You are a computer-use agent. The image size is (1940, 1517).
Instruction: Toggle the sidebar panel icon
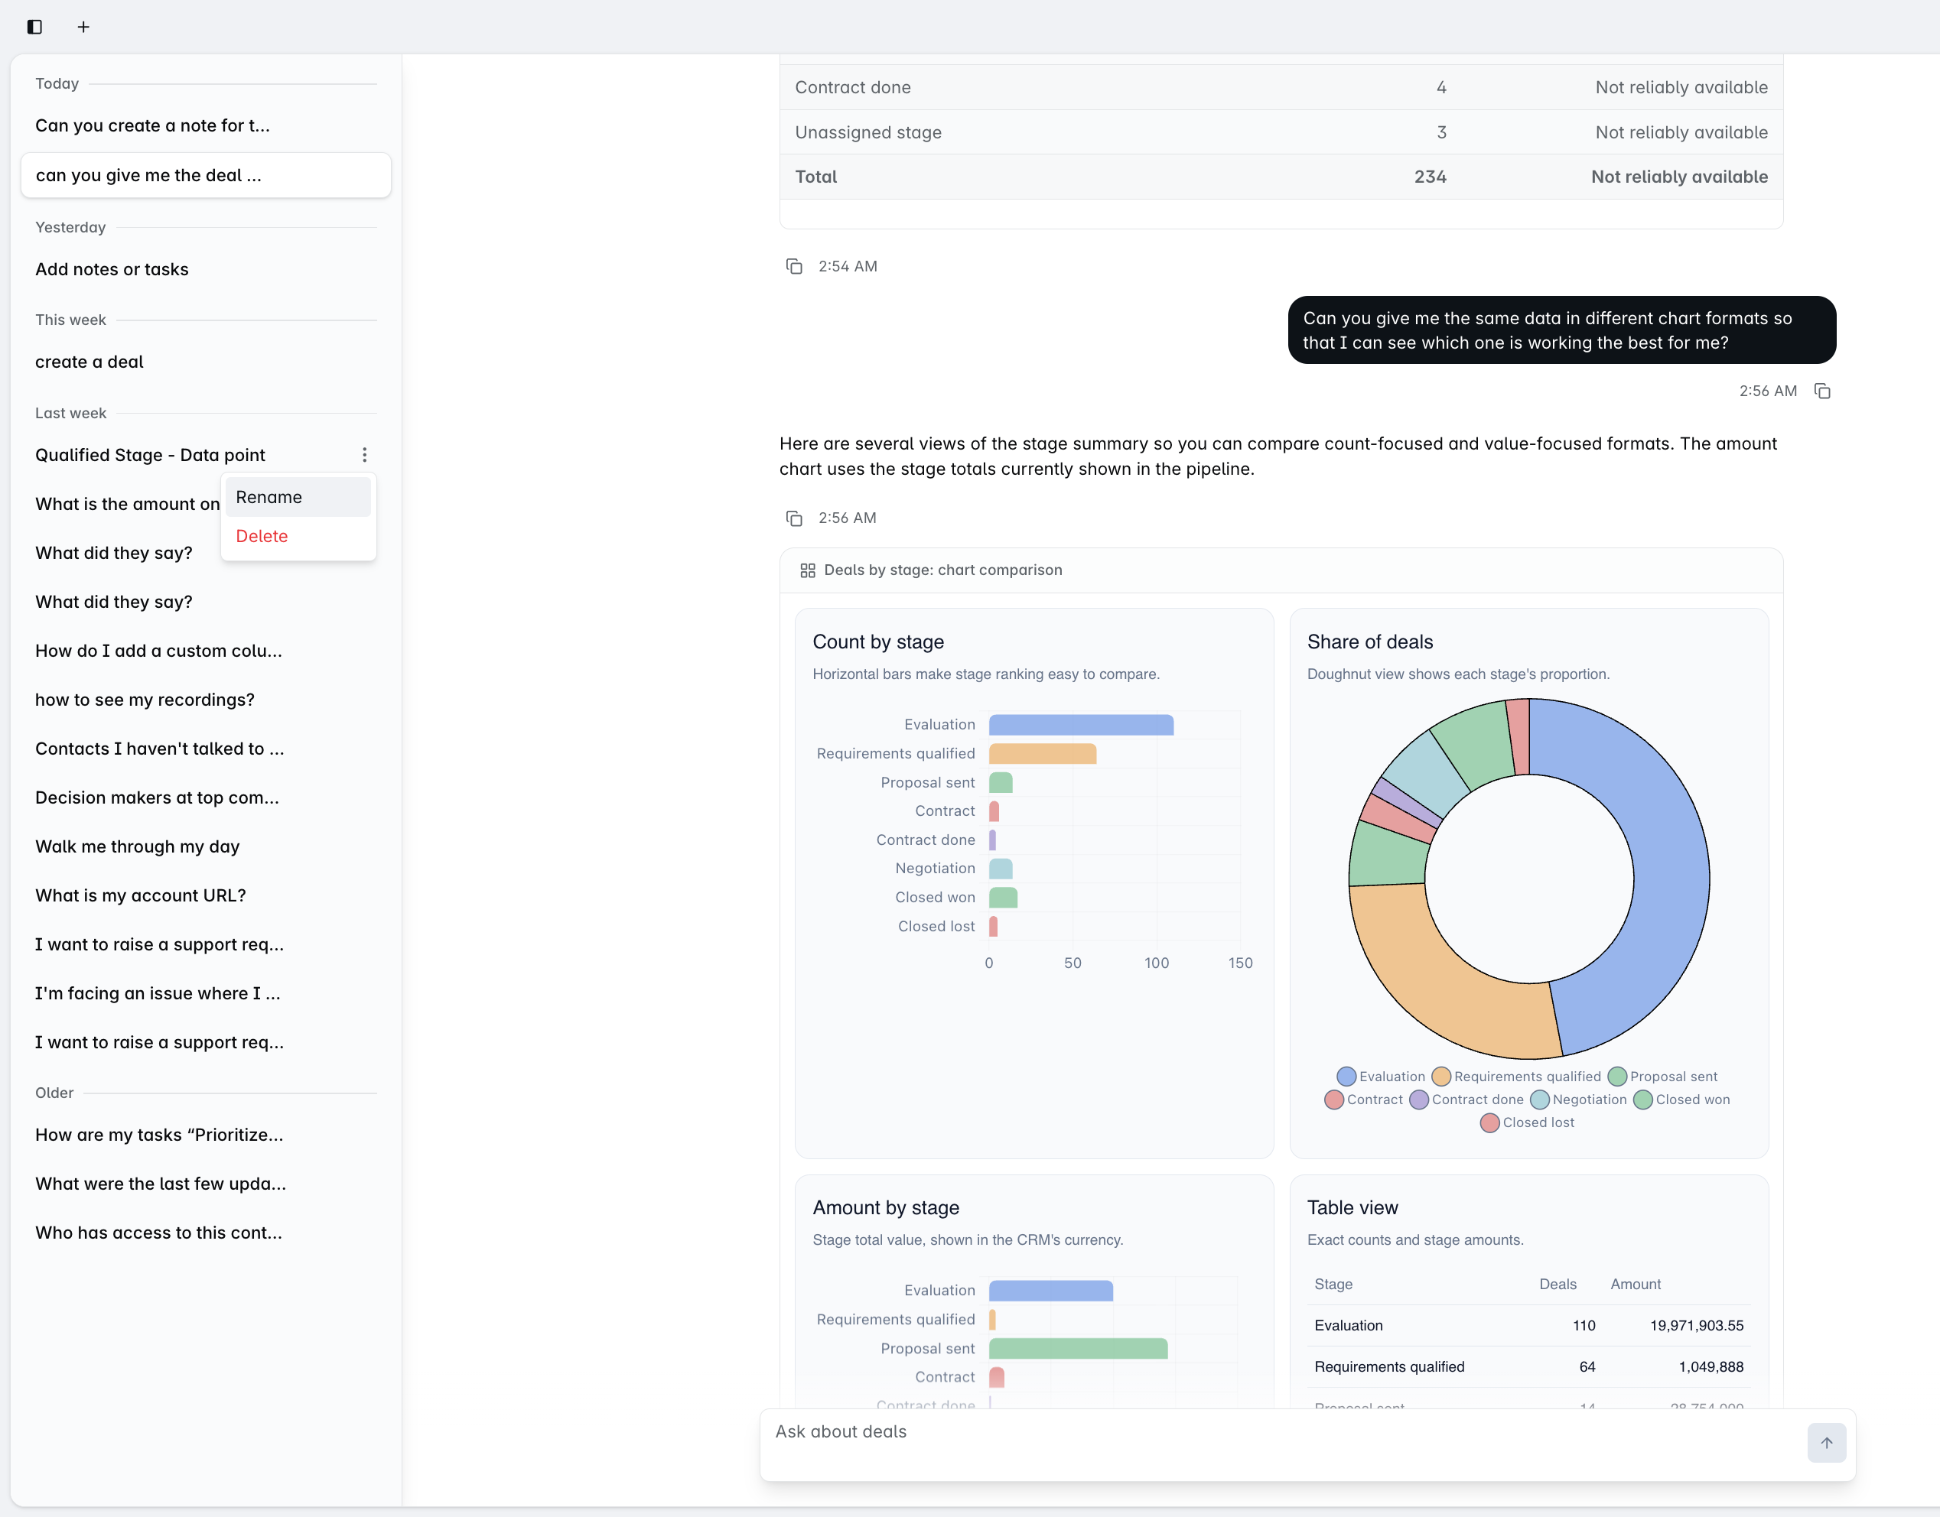pos(34,27)
